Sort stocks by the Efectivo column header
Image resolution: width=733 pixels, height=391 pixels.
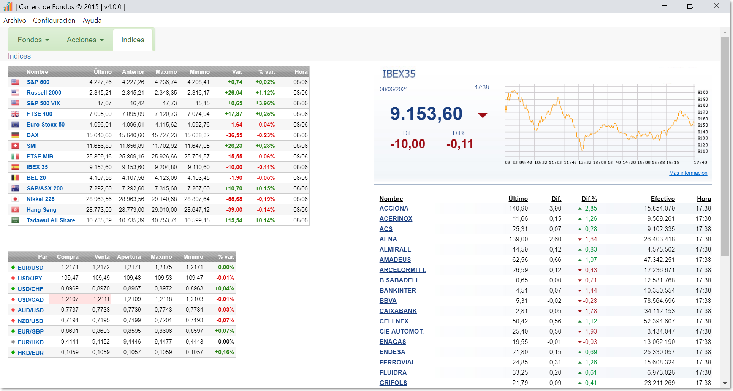click(663, 199)
